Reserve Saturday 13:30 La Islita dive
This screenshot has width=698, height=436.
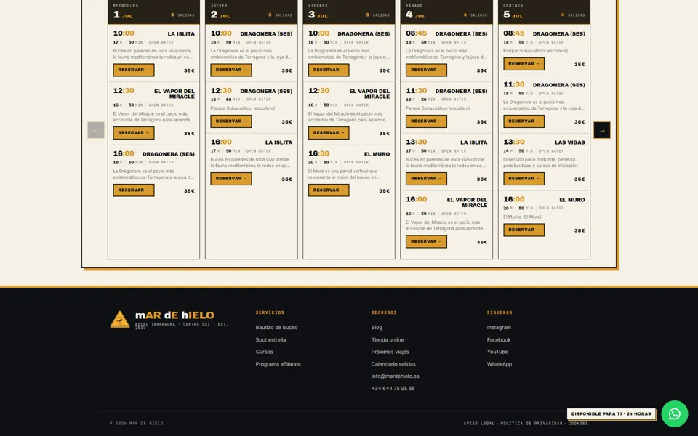click(426, 179)
